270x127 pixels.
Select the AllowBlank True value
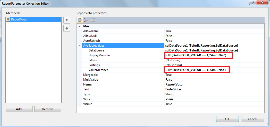[x=214, y=31]
